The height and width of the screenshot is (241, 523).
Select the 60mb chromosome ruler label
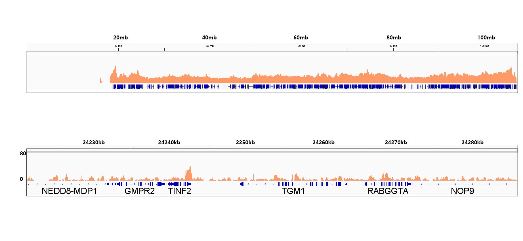tap(301, 37)
